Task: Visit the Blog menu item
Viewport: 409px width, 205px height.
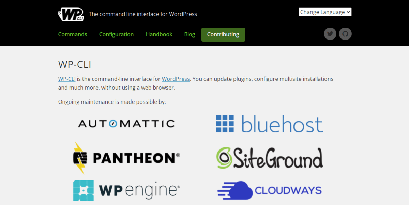Action: tap(190, 34)
